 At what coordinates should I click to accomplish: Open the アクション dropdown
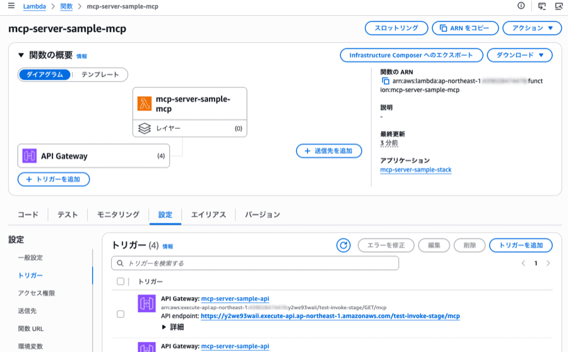click(532, 28)
